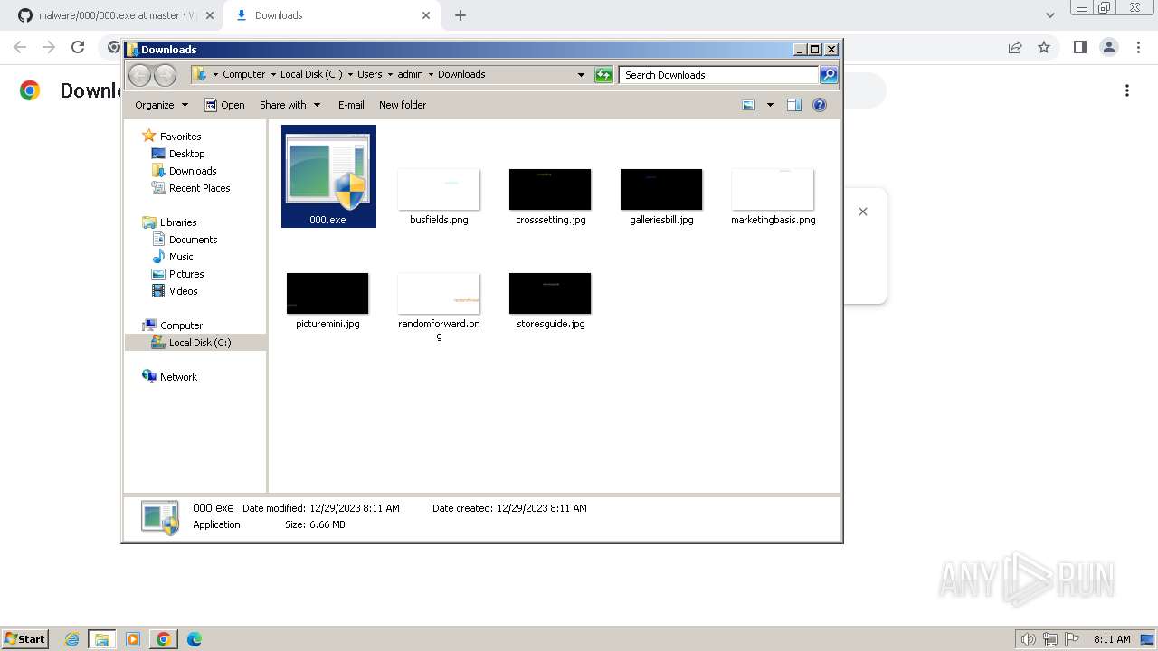Click Computer in the address breadcrumb
This screenshot has height=651, width=1158.
click(x=244, y=74)
